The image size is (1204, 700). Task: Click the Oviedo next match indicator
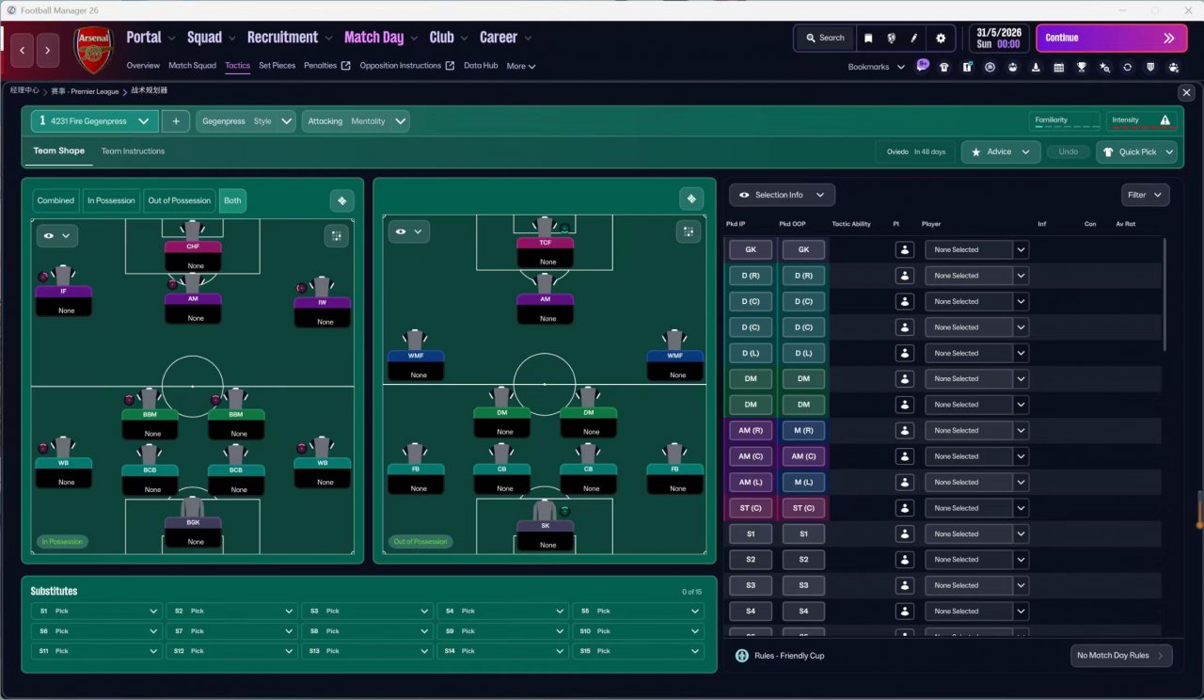click(x=916, y=151)
